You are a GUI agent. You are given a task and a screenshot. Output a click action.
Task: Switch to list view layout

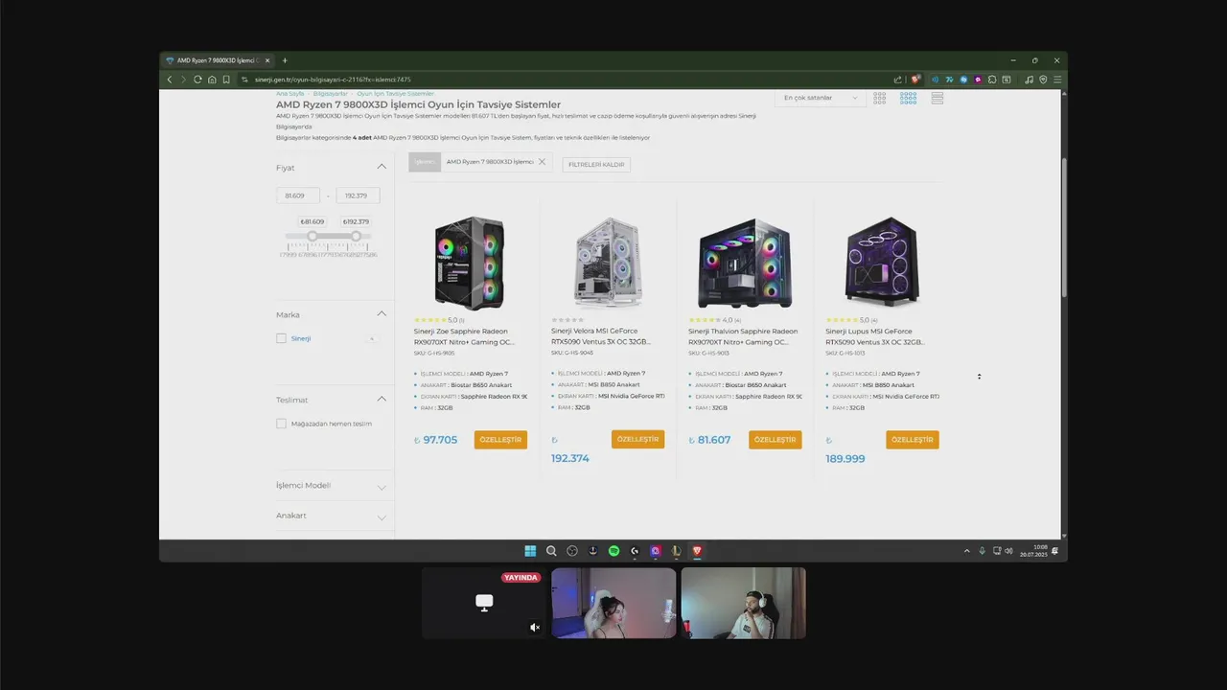[x=937, y=98]
